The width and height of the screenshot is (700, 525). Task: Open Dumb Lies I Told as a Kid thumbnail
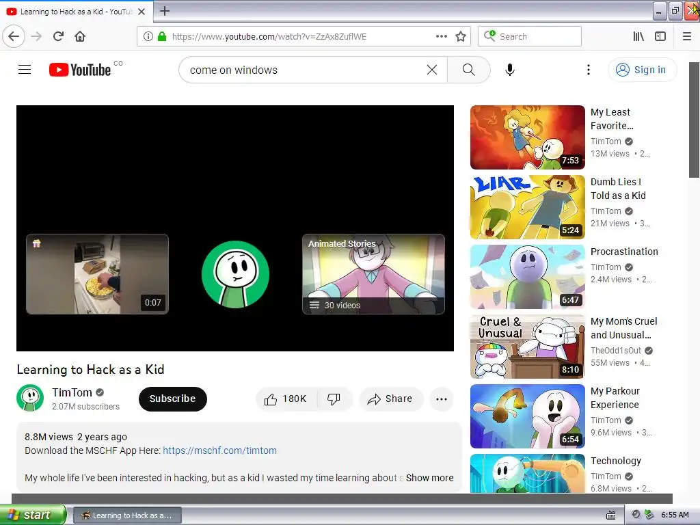coord(527,206)
